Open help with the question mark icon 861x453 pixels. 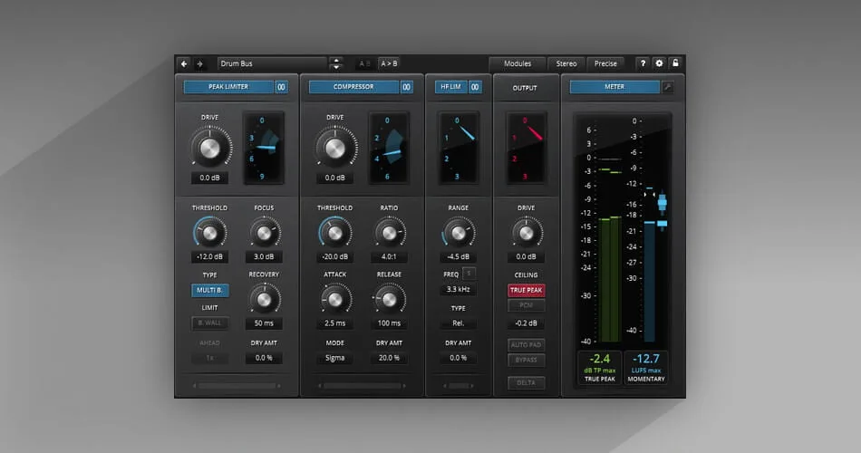tap(643, 63)
